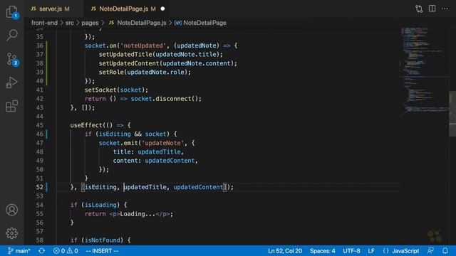456x256 pixels.
Task: Click src in the breadcrumb path
Action: [70, 23]
